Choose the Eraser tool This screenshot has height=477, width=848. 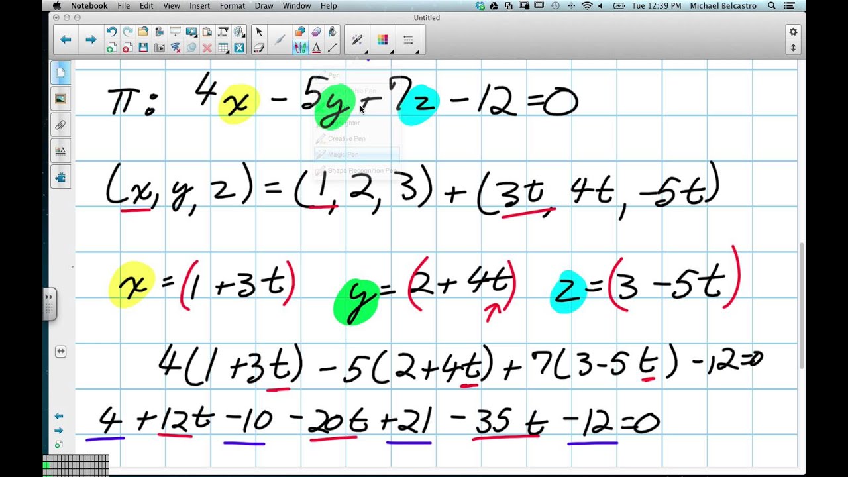[259, 48]
